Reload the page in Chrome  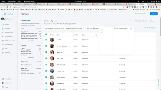pyautogui.click(x=7, y=7)
